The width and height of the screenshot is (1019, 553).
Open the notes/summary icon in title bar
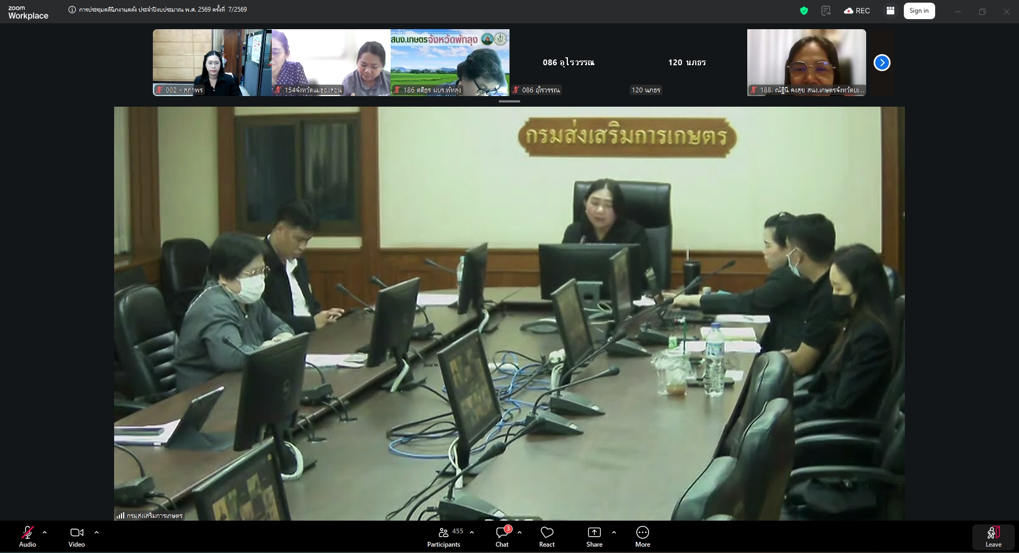826,11
